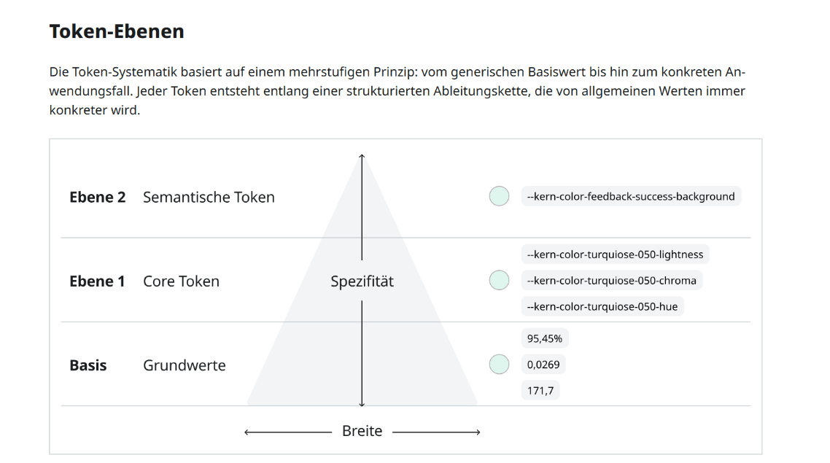Click the Token-Ebenen heading
Screen dimensions: 830x463
tap(117, 31)
